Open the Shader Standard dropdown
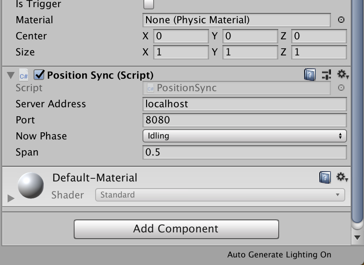364x265 pixels. pos(220,195)
